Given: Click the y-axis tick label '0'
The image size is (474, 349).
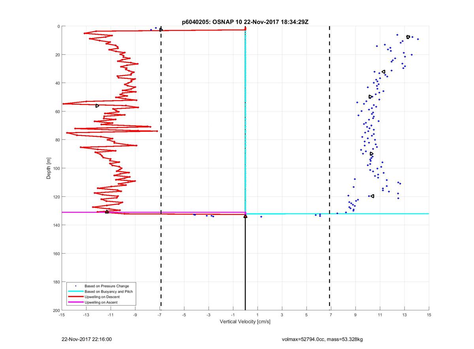Looking at the screenshot, I should [x=58, y=26].
